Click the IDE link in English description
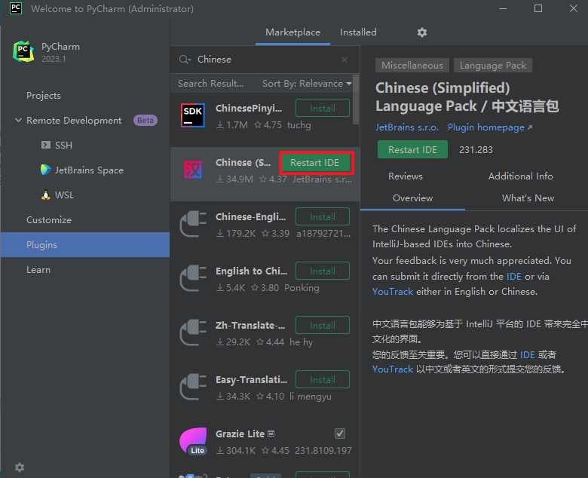Viewport: 588px width, 478px height. (x=514, y=276)
